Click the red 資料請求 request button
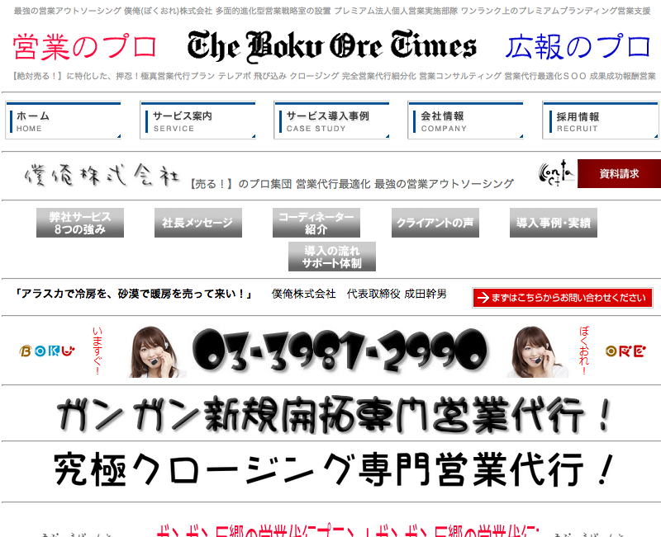661x537 pixels. pos(619,174)
